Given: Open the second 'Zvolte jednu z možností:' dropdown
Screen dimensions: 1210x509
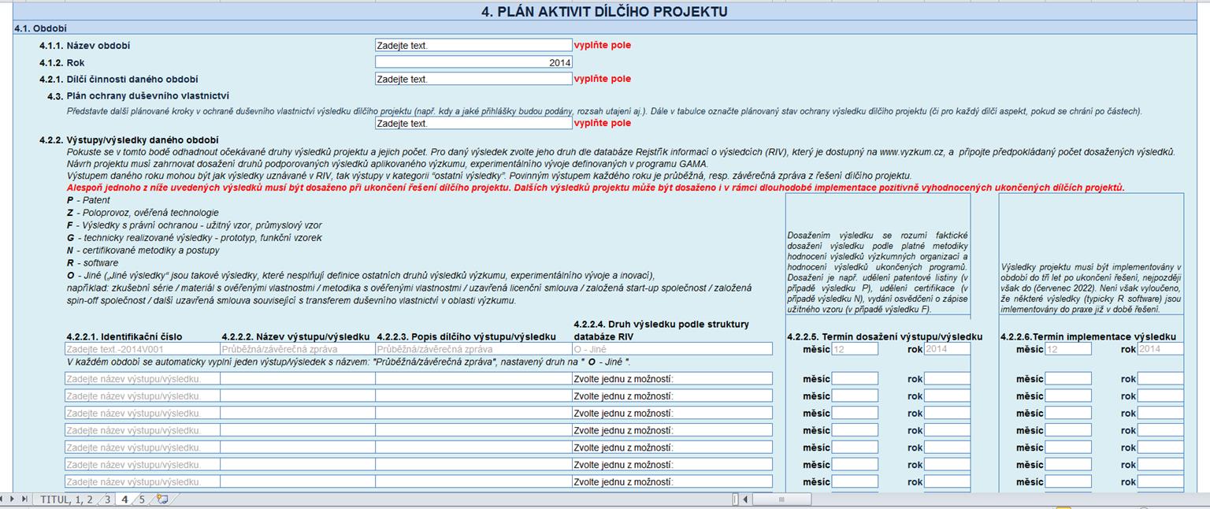Looking at the screenshot, I should [x=672, y=396].
